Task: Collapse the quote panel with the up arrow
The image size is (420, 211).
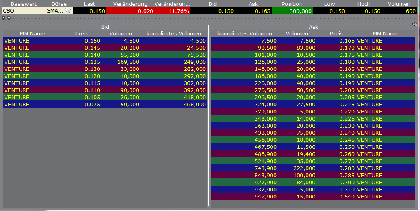Action: [x=4, y=18]
